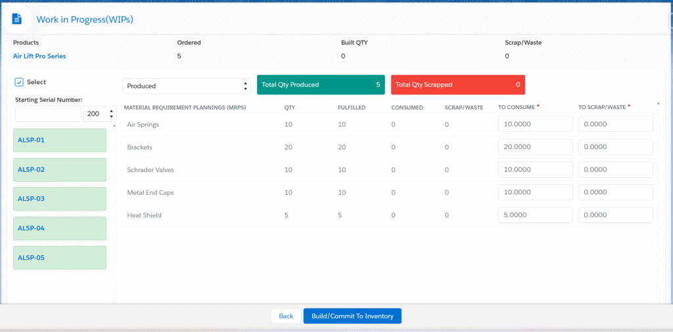
Task: Click the Starting Serial Number input field
Action: [x=48, y=114]
